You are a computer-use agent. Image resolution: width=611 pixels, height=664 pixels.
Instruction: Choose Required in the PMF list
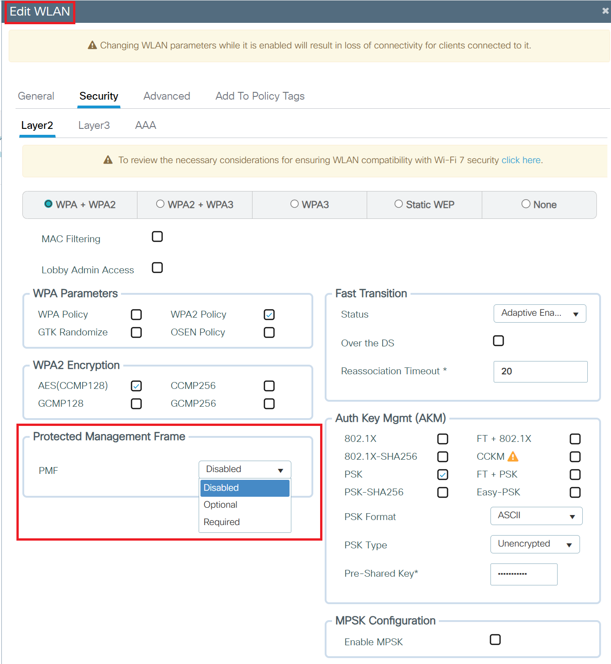coord(222,522)
